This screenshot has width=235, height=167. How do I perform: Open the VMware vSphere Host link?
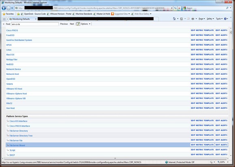coord(17,93)
